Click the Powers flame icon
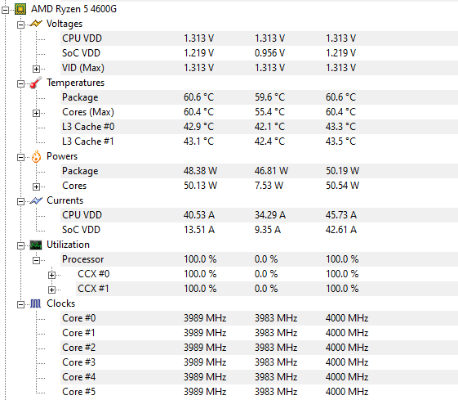 [x=36, y=156]
